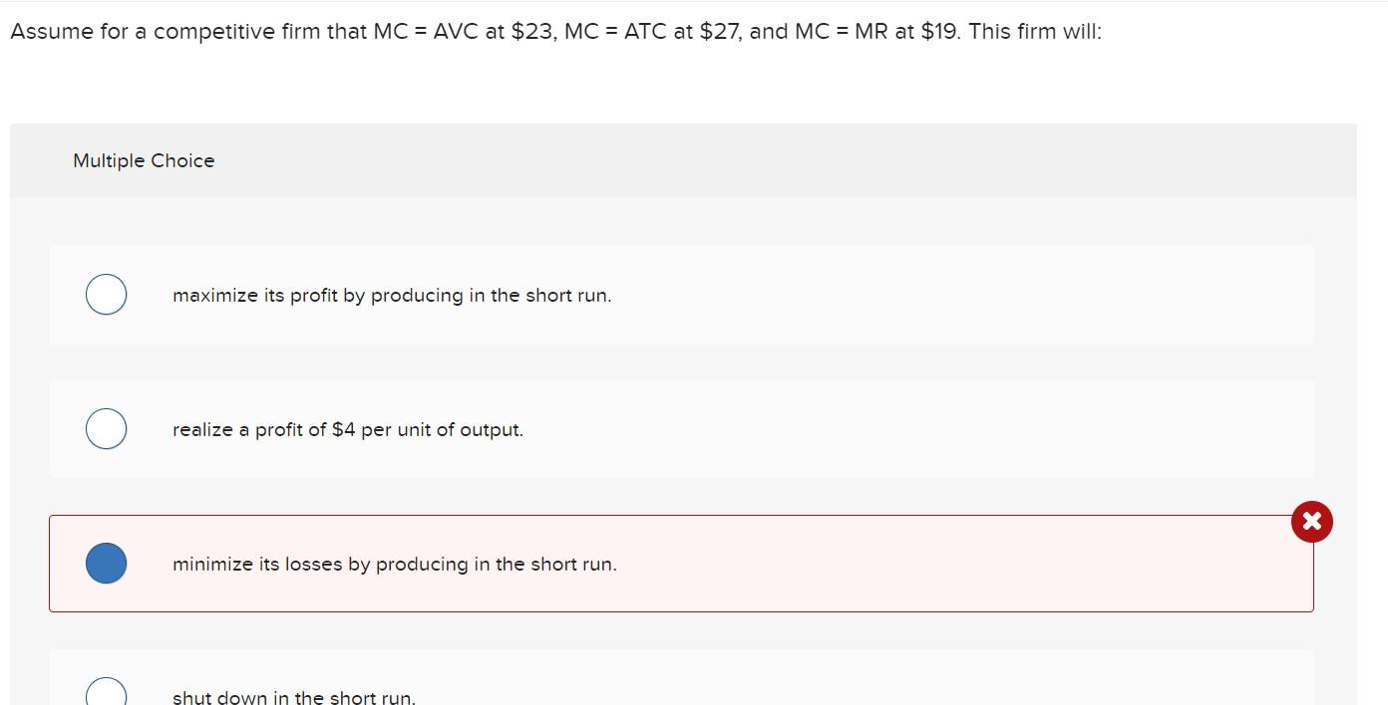Select "maximize its profit by producing" option
The height and width of the screenshot is (705, 1388).
tap(106, 294)
